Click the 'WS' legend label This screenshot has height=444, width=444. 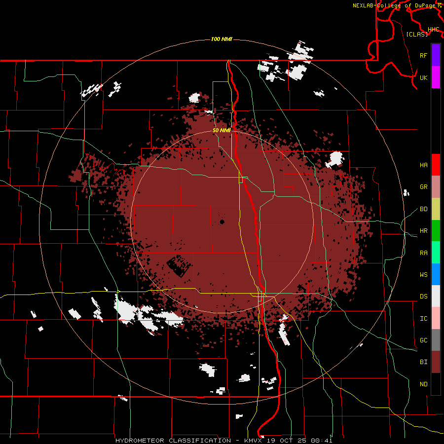[423, 275]
